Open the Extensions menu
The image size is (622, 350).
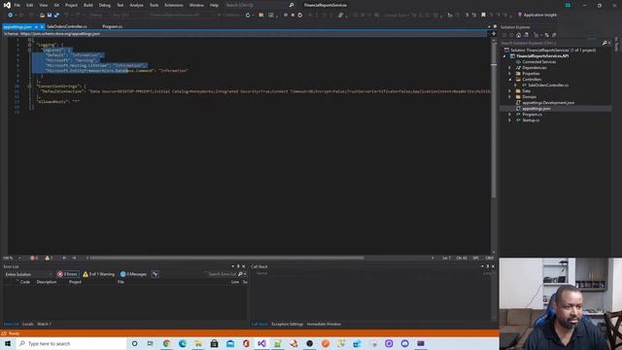tap(174, 5)
